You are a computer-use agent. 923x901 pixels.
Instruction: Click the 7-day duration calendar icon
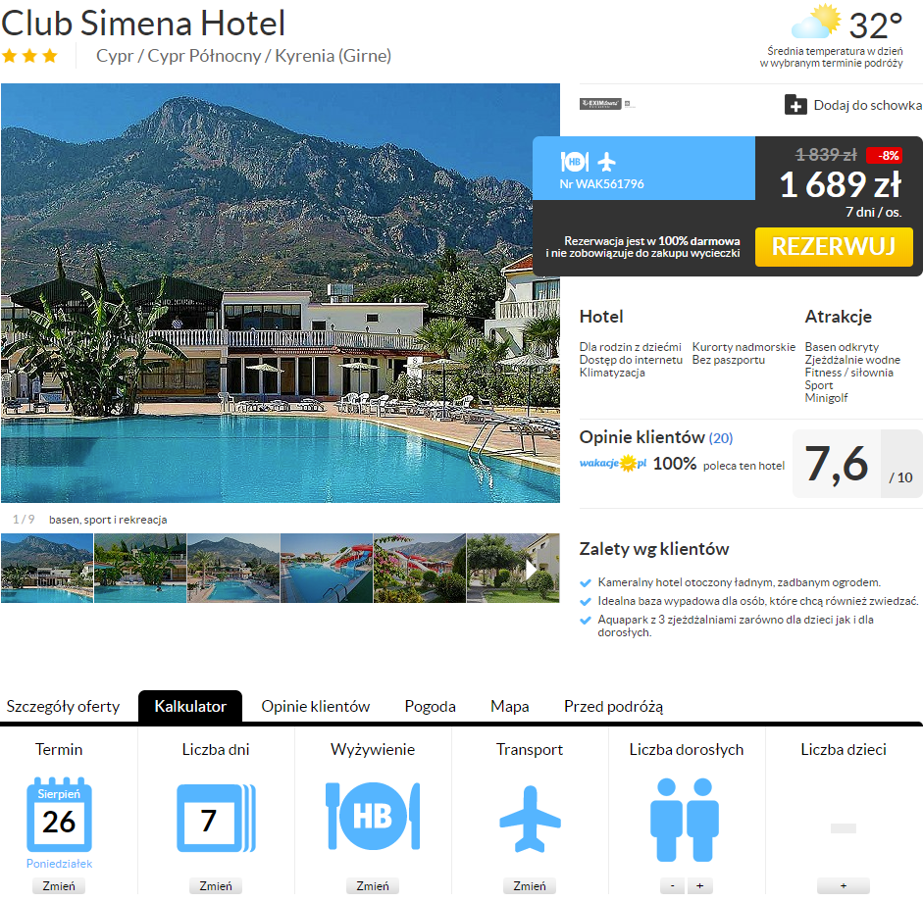[216, 818]
